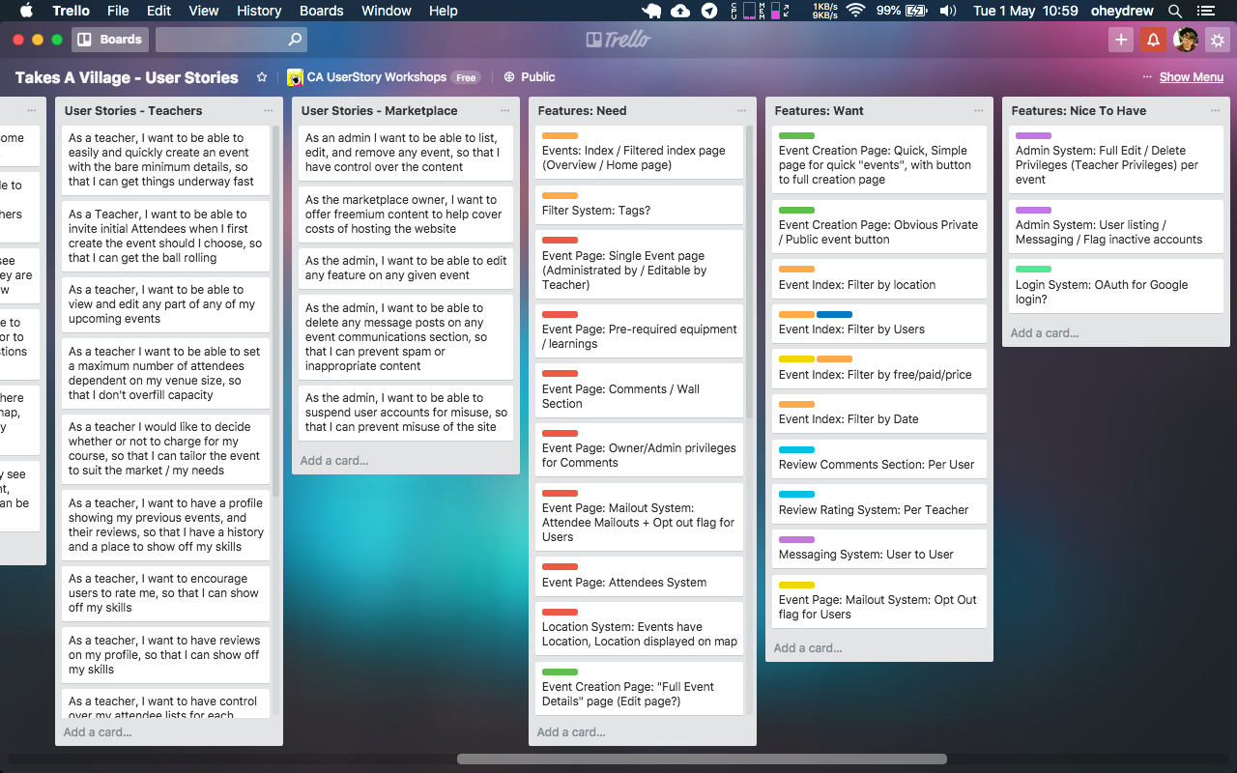The image size is (1237, 773).
Task: Click blue label on Filter by Users card
Action: coord(834,315)
